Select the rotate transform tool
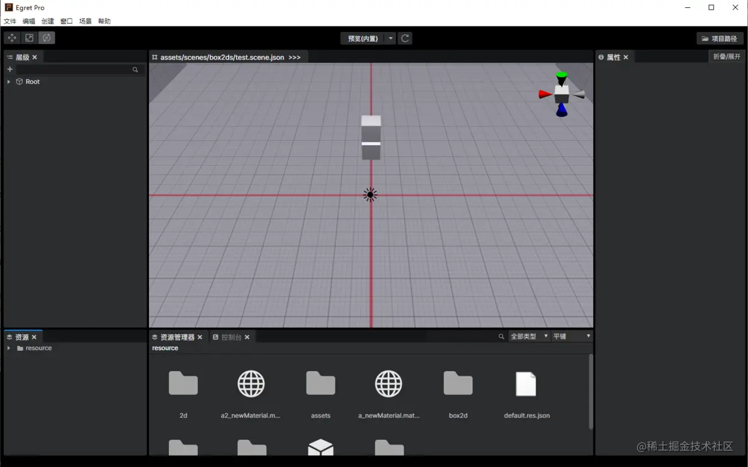 coord(46,38)
